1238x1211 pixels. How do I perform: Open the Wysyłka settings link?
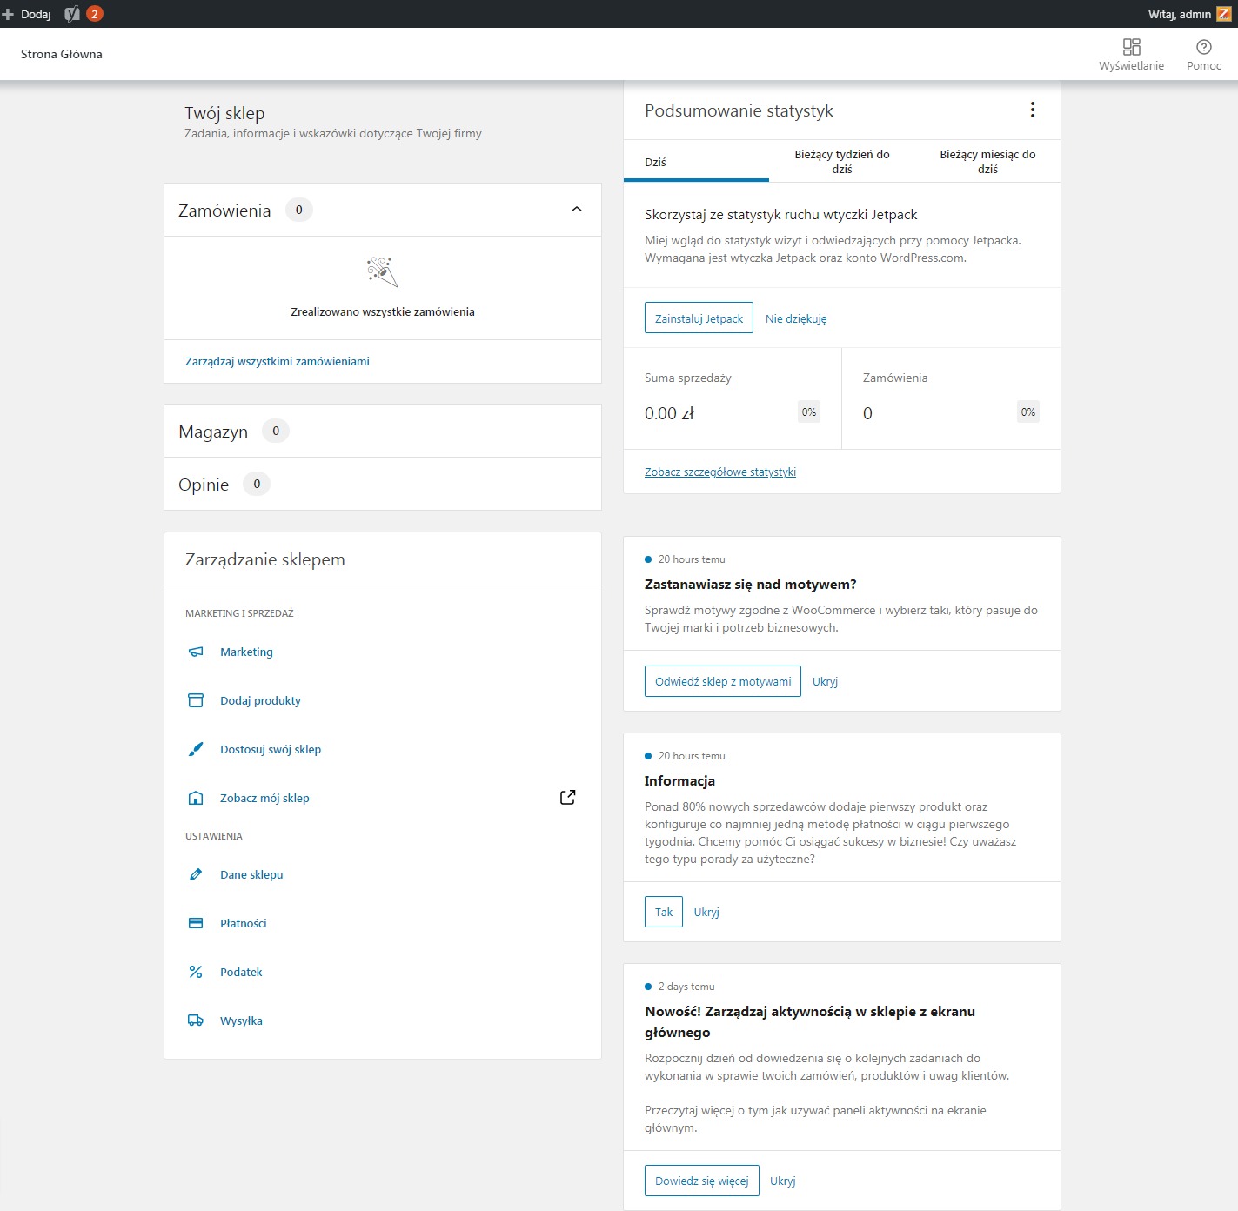coord(241,1020)
